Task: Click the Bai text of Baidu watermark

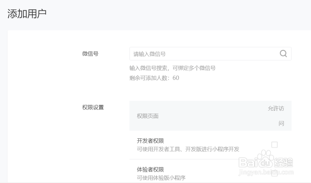Action: coord(247,162)
